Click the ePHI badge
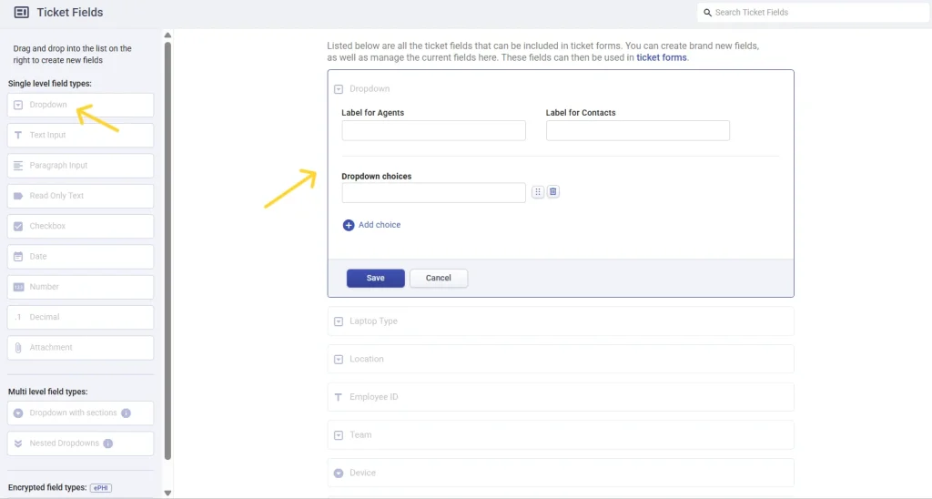The height and width of the screenshot is (499, 932). tap(101, 488)
